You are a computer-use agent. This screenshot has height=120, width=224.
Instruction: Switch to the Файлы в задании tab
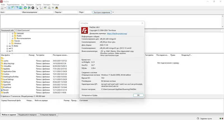point(9,115)
